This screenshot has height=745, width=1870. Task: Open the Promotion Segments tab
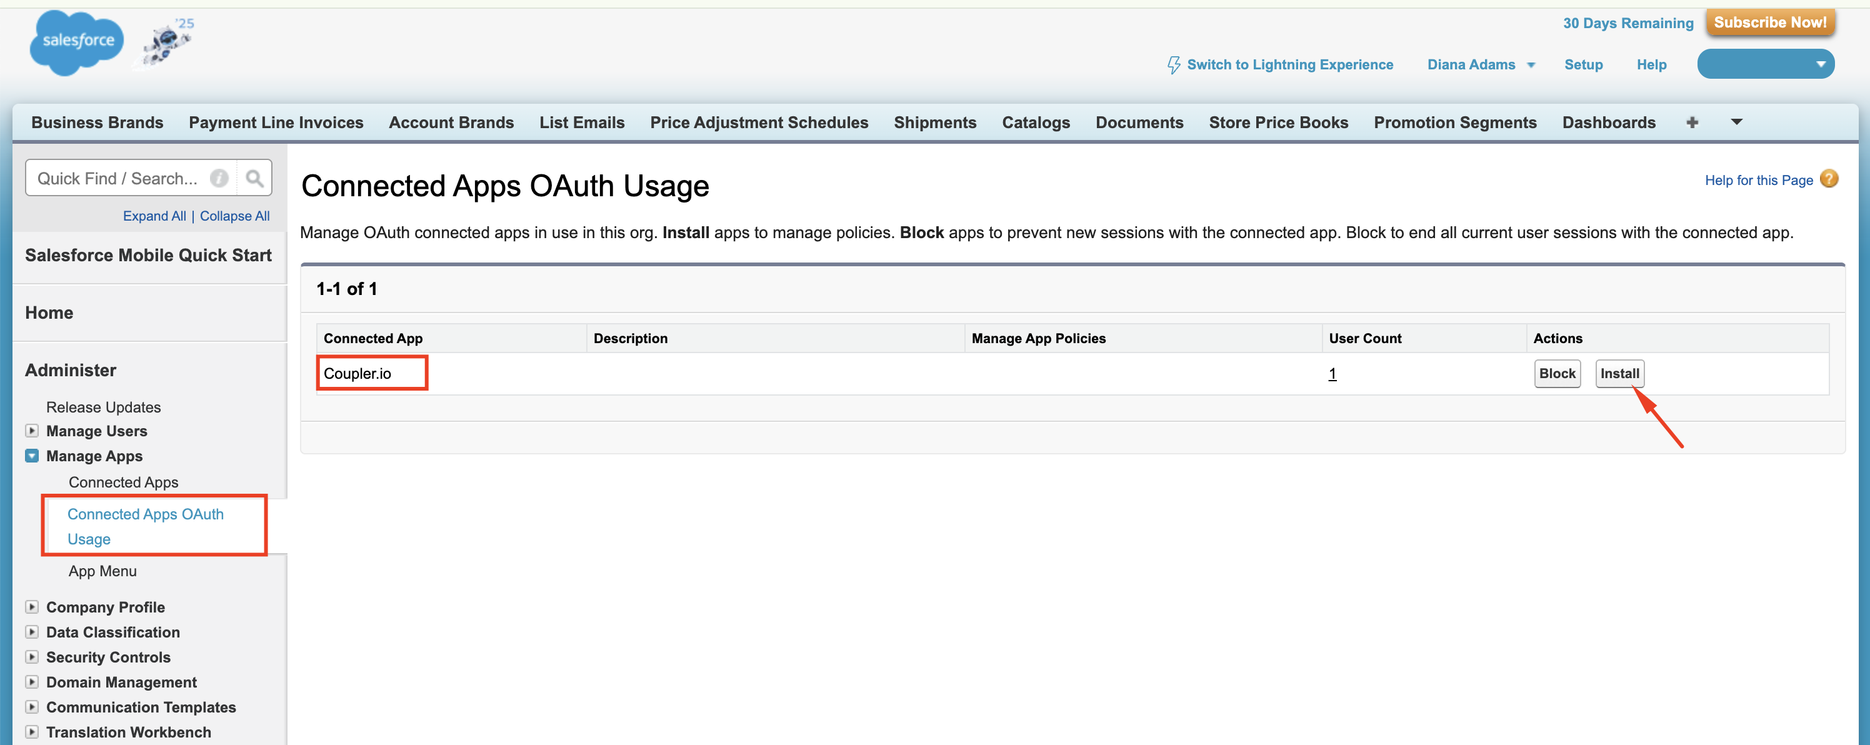(x=1455, y=122)
